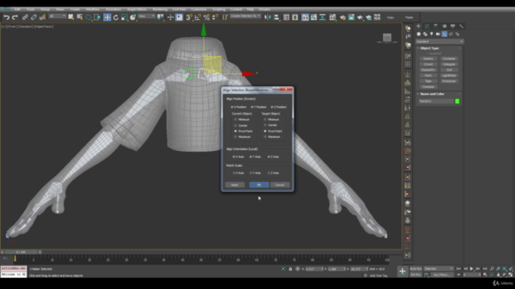
Task: Open the Animation menu
Action: [x=113, y=10]
